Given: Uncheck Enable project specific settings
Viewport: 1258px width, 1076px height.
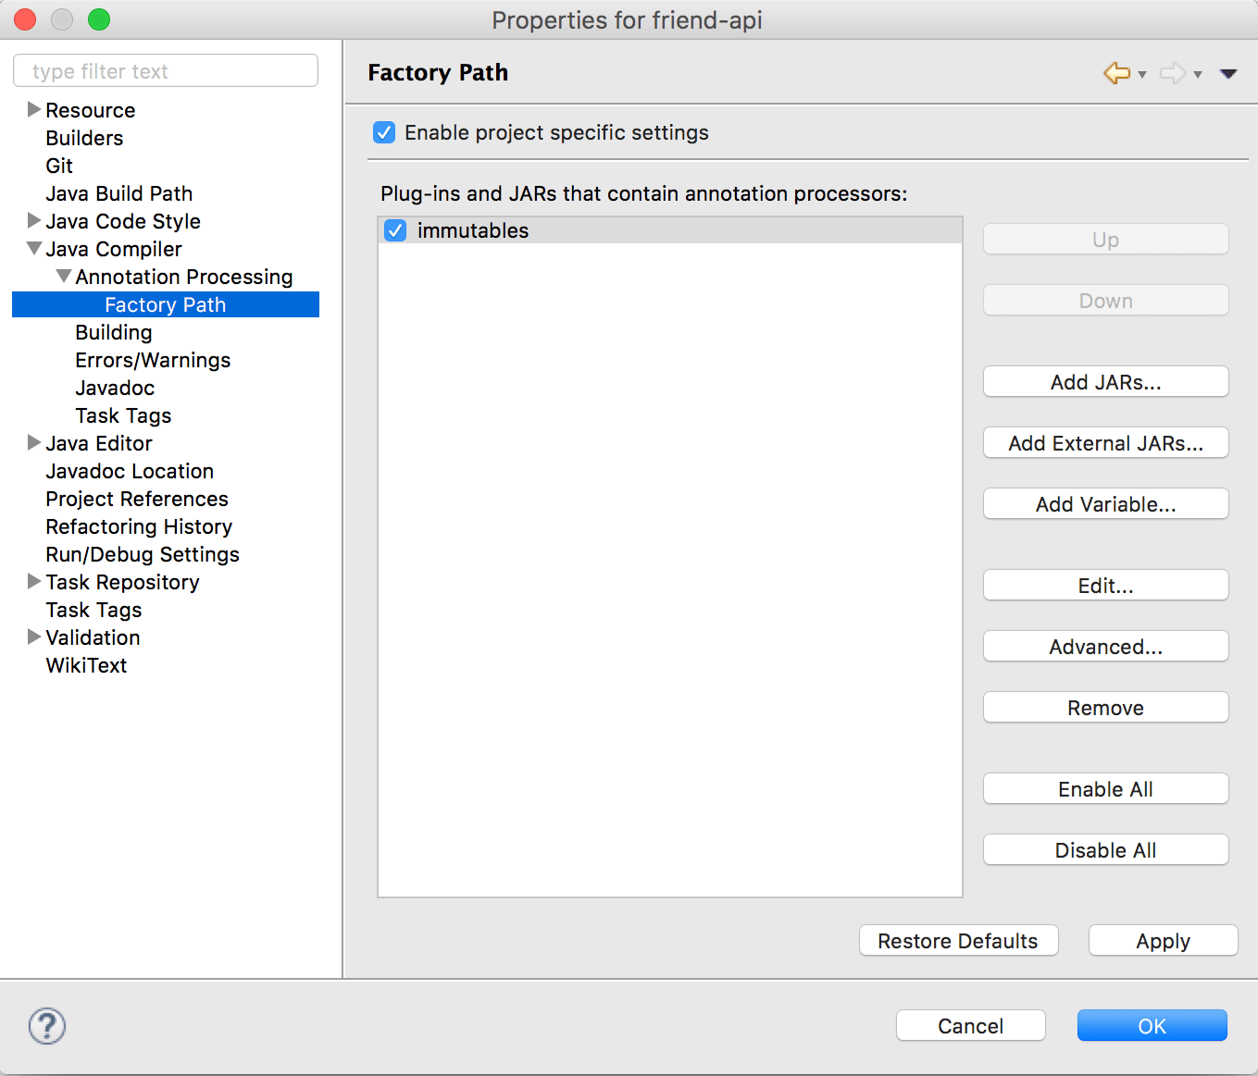Looking at the screenshot, I should [383, 132].
